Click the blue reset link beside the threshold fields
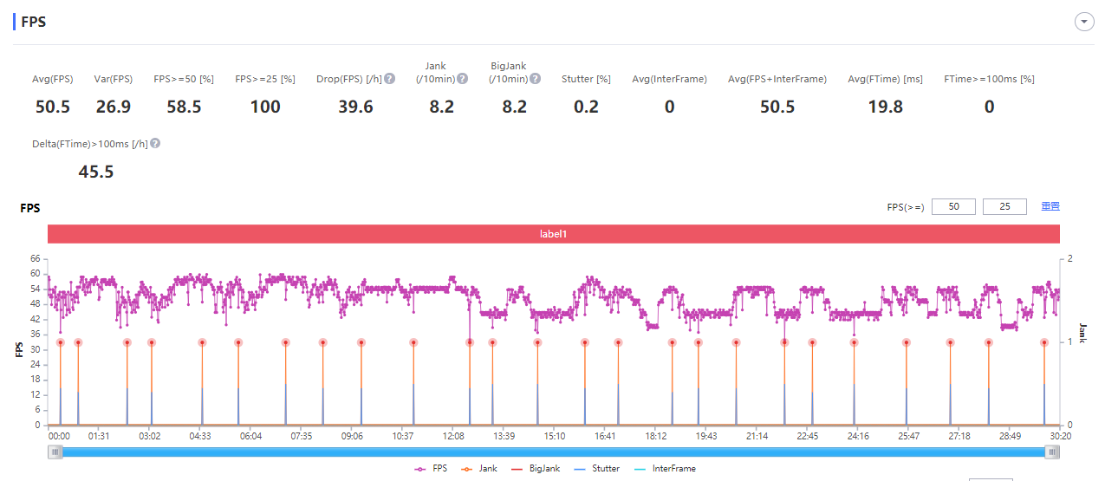The width and height of the screenshot is (1105, 481). click(x=1050, y=206)
